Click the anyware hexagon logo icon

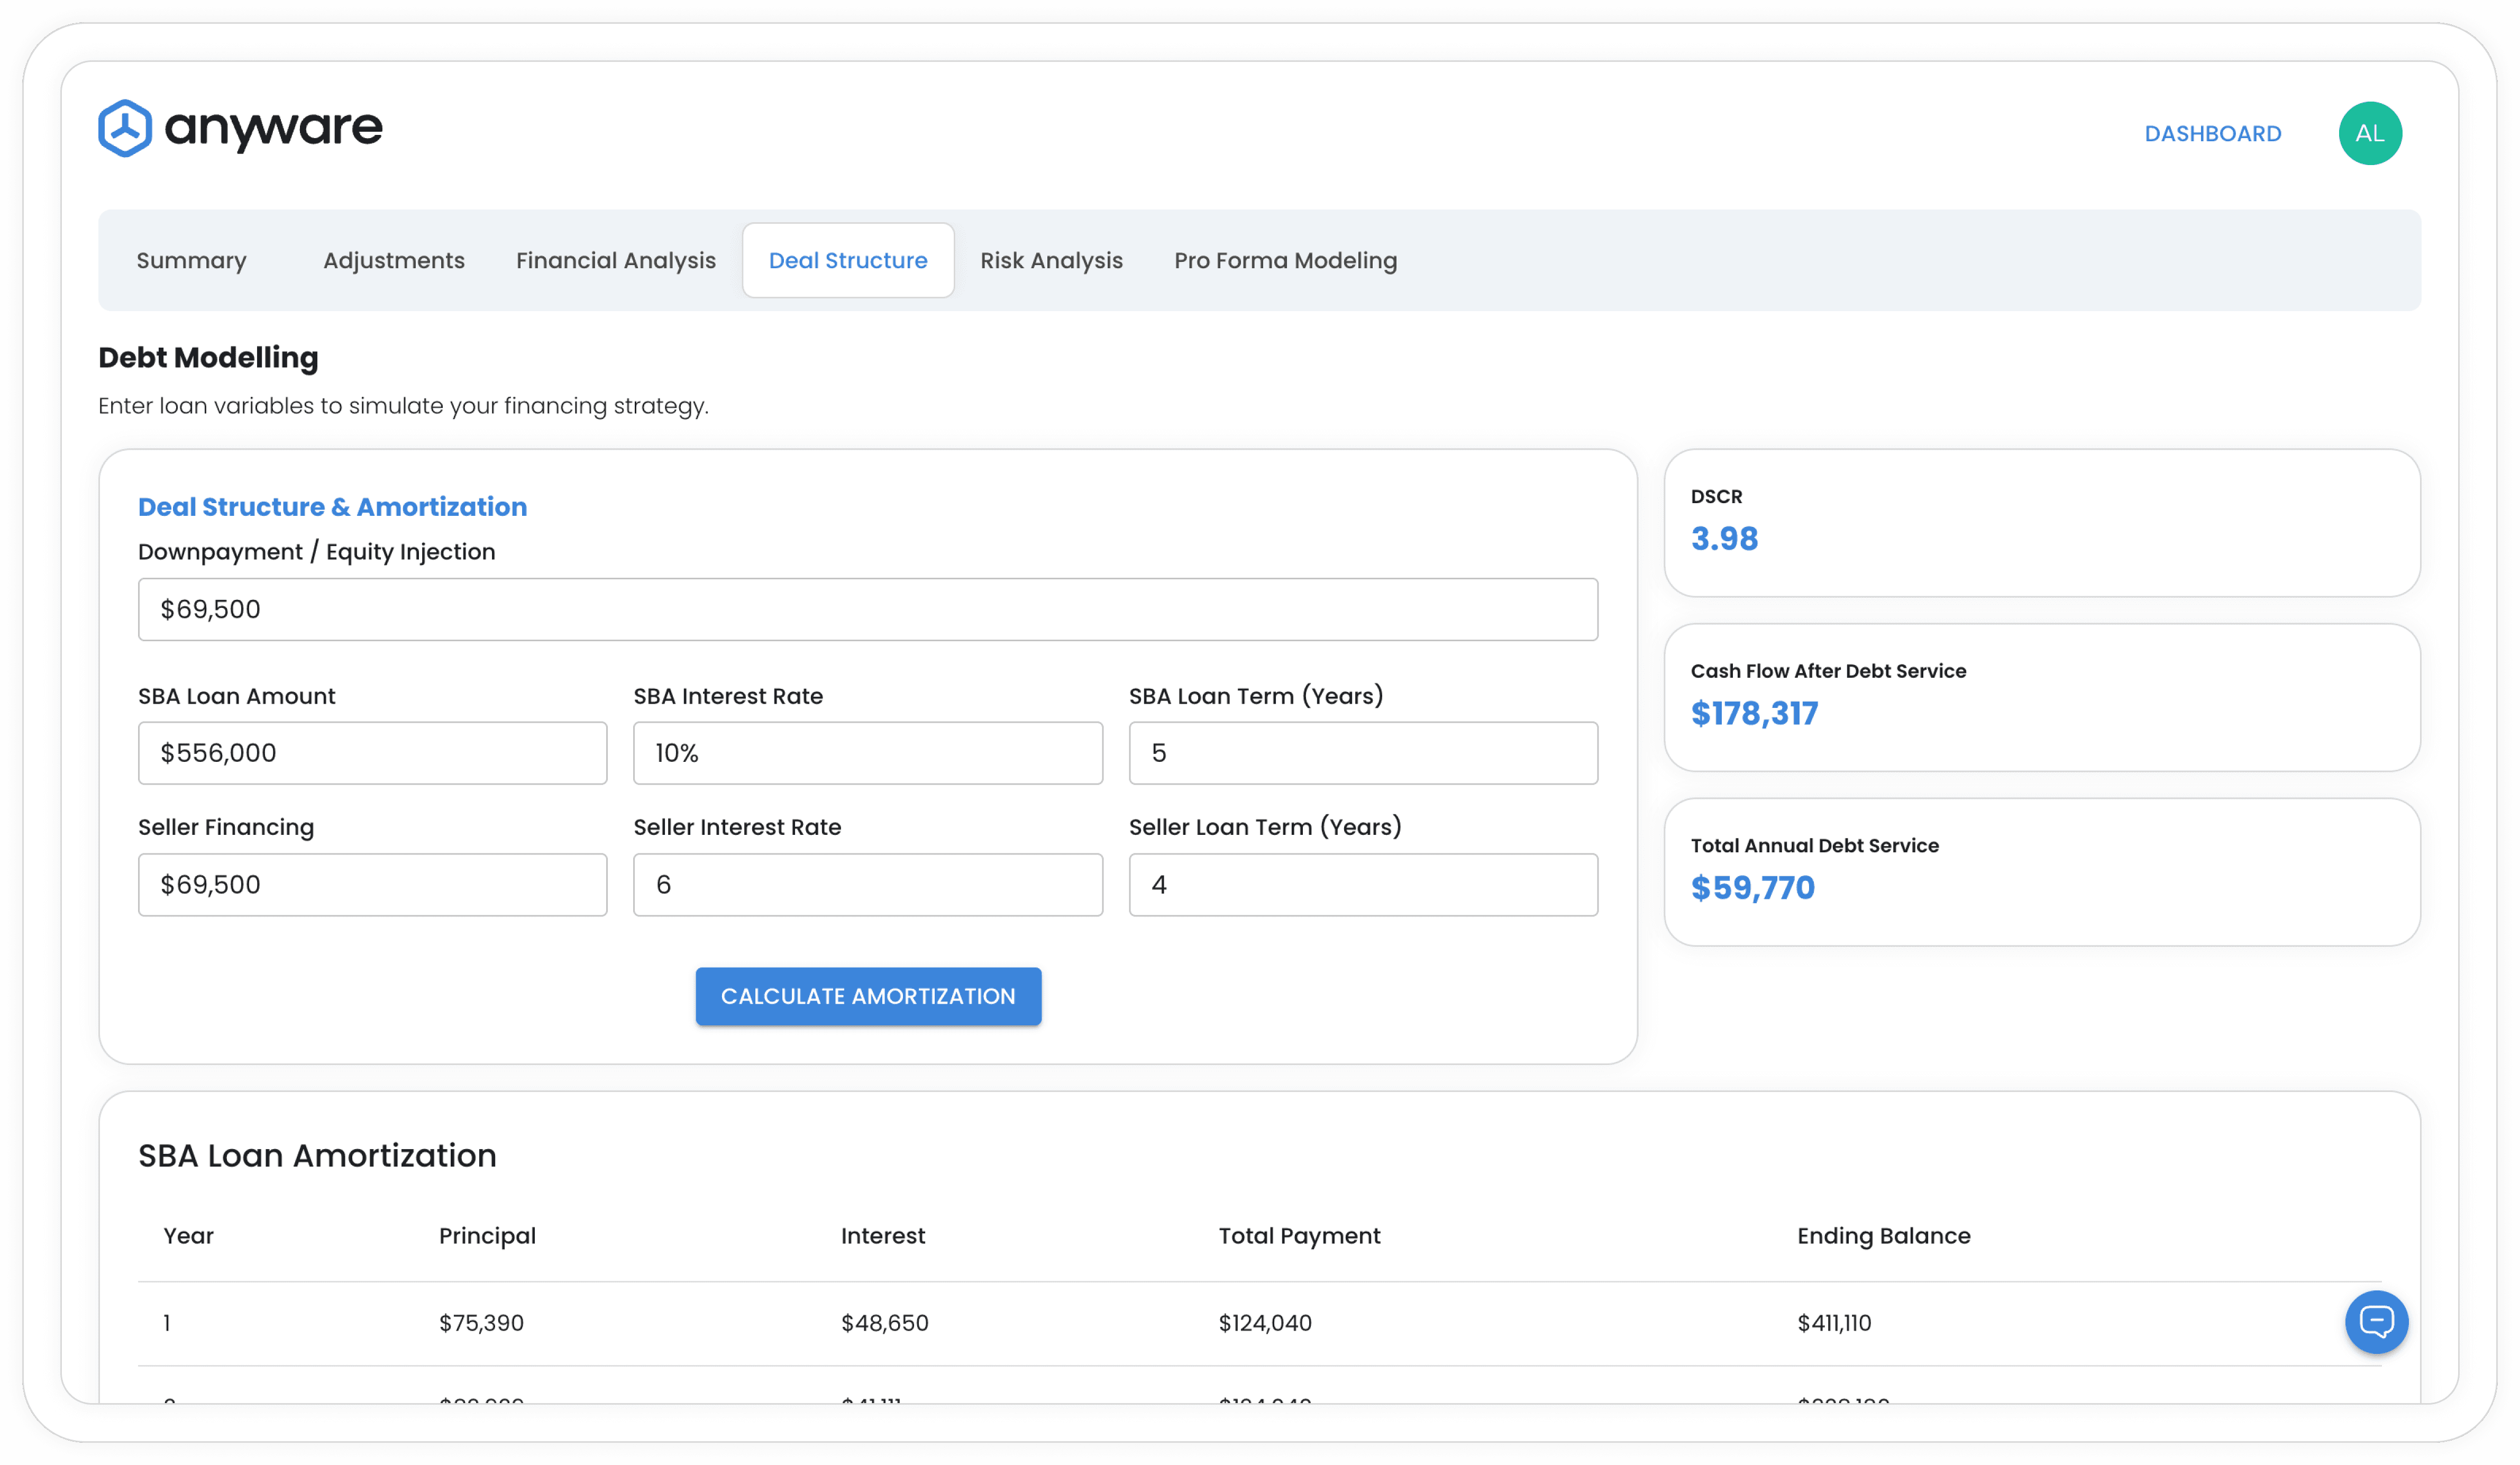coord(125,128)
